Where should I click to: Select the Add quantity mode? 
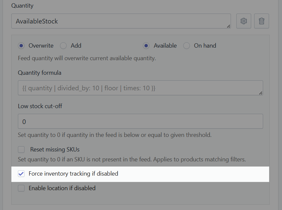(x=63, y=46)
